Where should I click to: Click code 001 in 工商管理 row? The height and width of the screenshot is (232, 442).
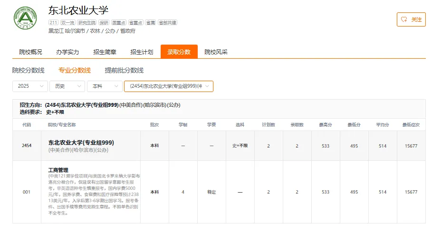click(x=27, y=192)
